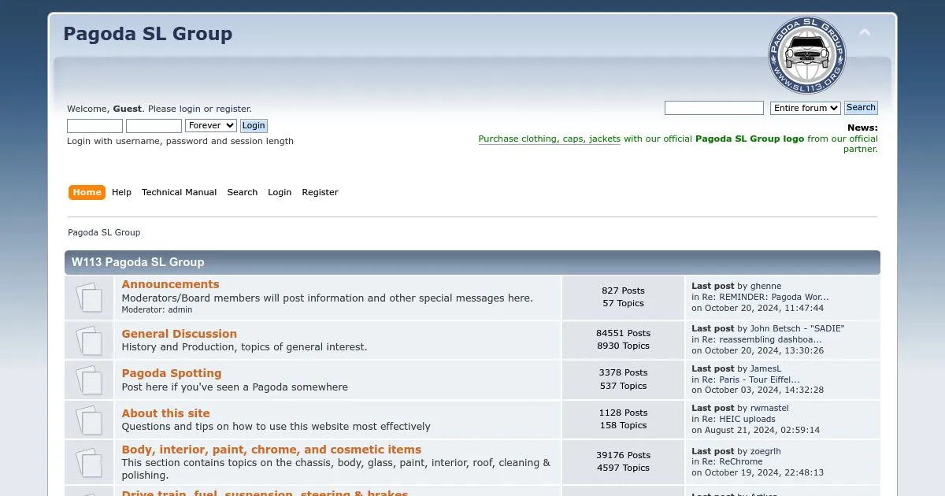This screenshot has height=496, width=945.
Task: Click the Pagoda SL Group breadcrumb link
Action: [104, 232]
